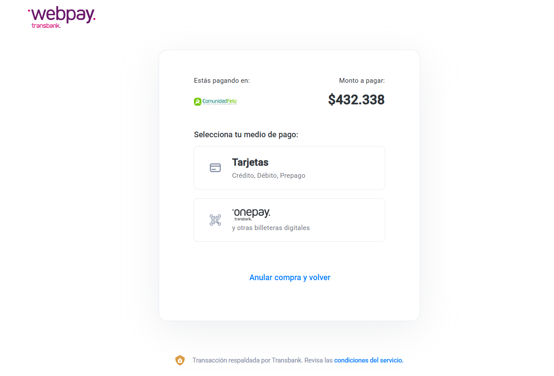Cancel purchase via Anular compra y volver
Viewport: 554px width, 376px height.
click(x=290, y=278)
